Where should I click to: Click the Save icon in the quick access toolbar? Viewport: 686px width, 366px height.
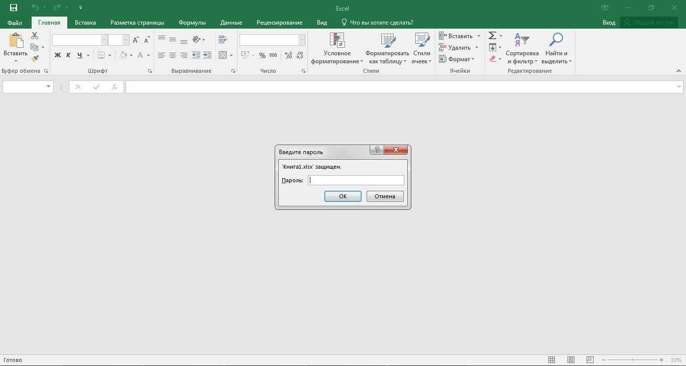(14, 8)
